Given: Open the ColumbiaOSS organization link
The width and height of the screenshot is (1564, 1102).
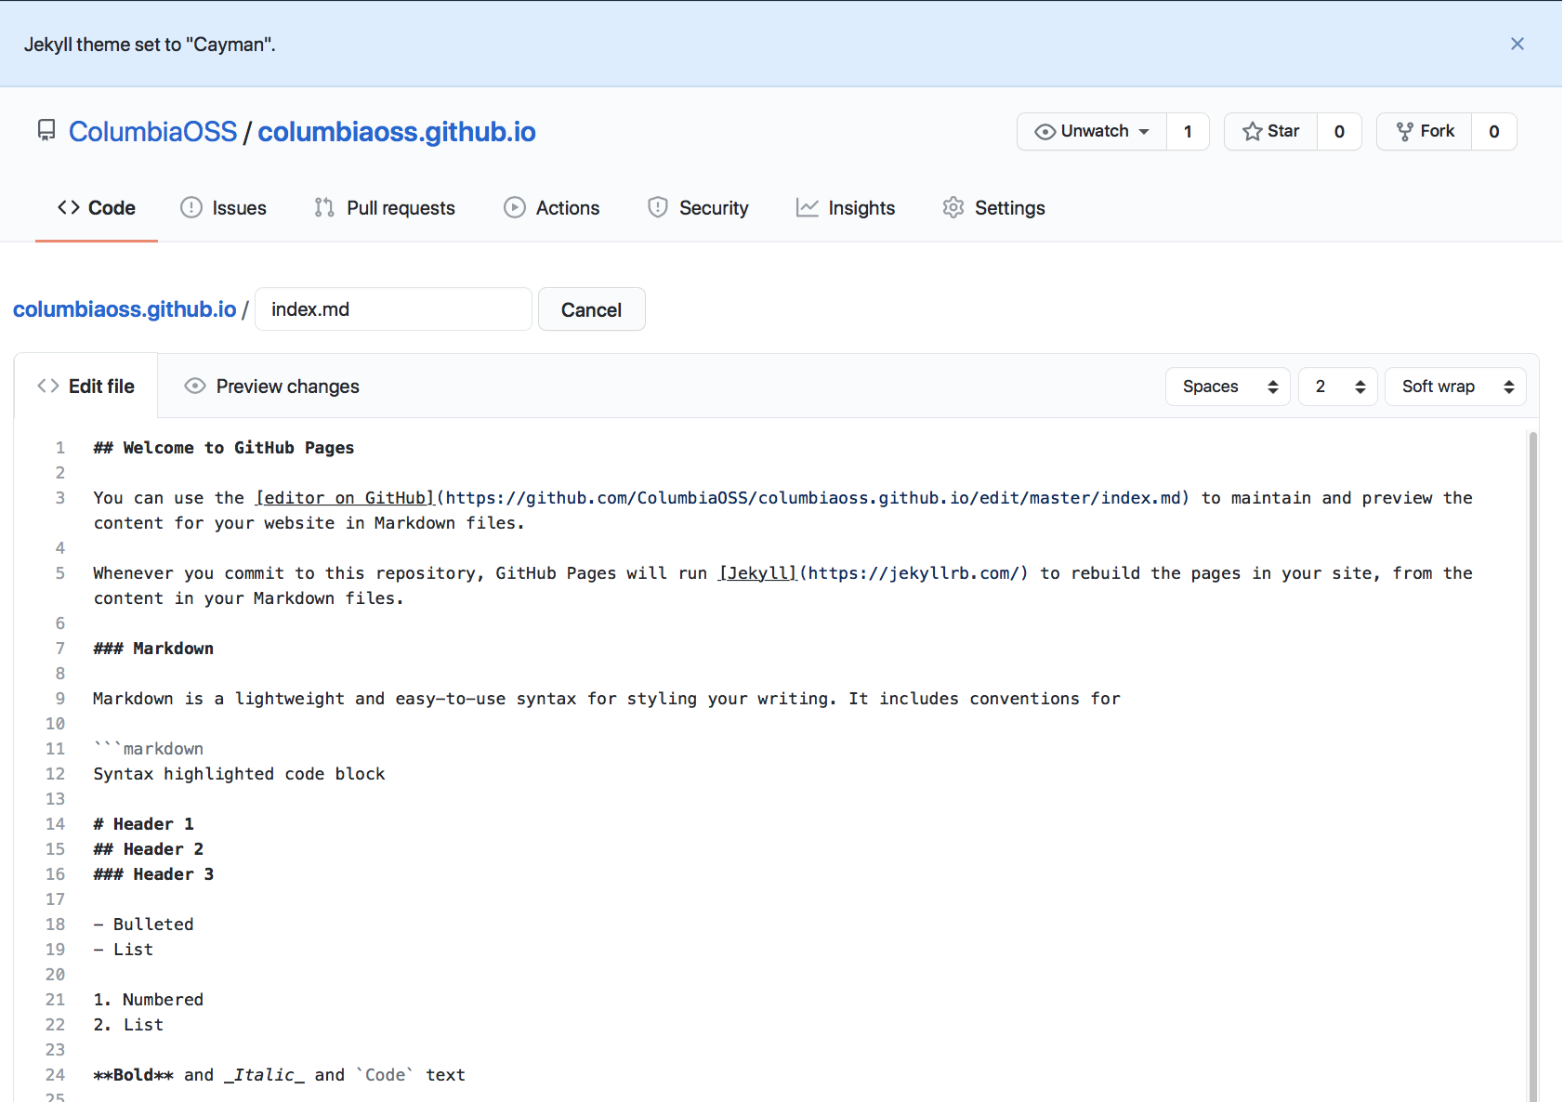Looking at the screenshot, I should [153, 132].
